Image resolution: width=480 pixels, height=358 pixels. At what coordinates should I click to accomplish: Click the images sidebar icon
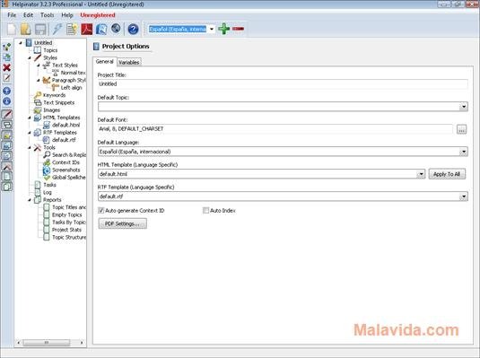click(x=7, y=135)
